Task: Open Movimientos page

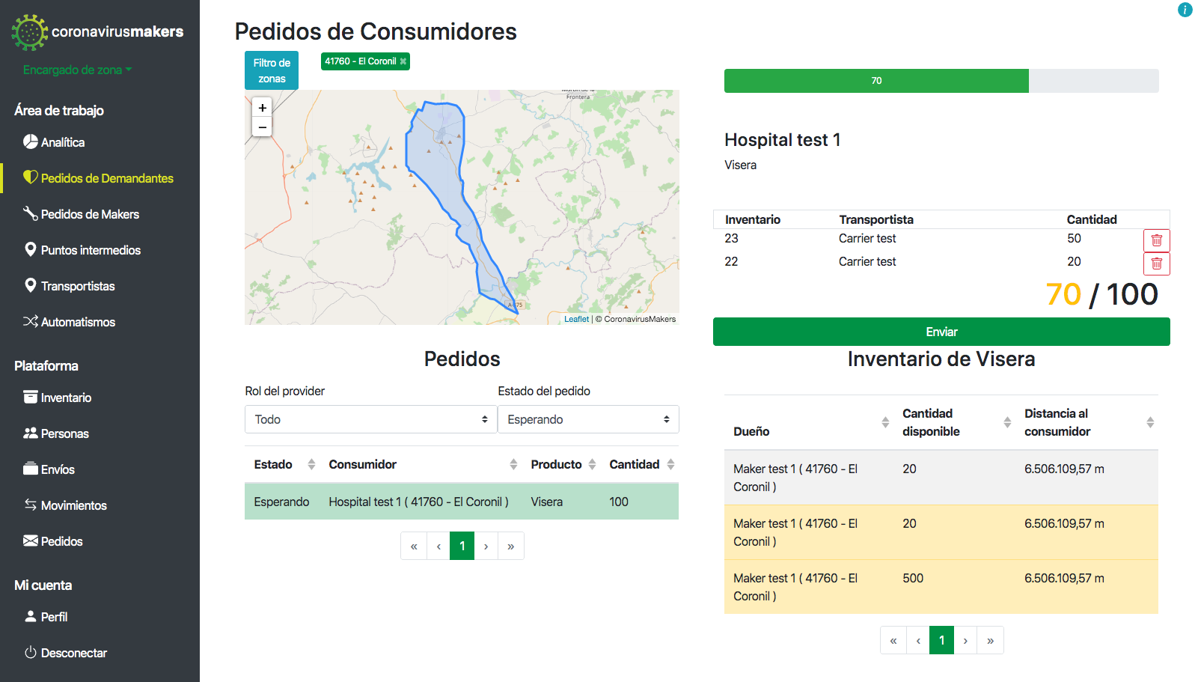Action: click(x=73, y=505)
